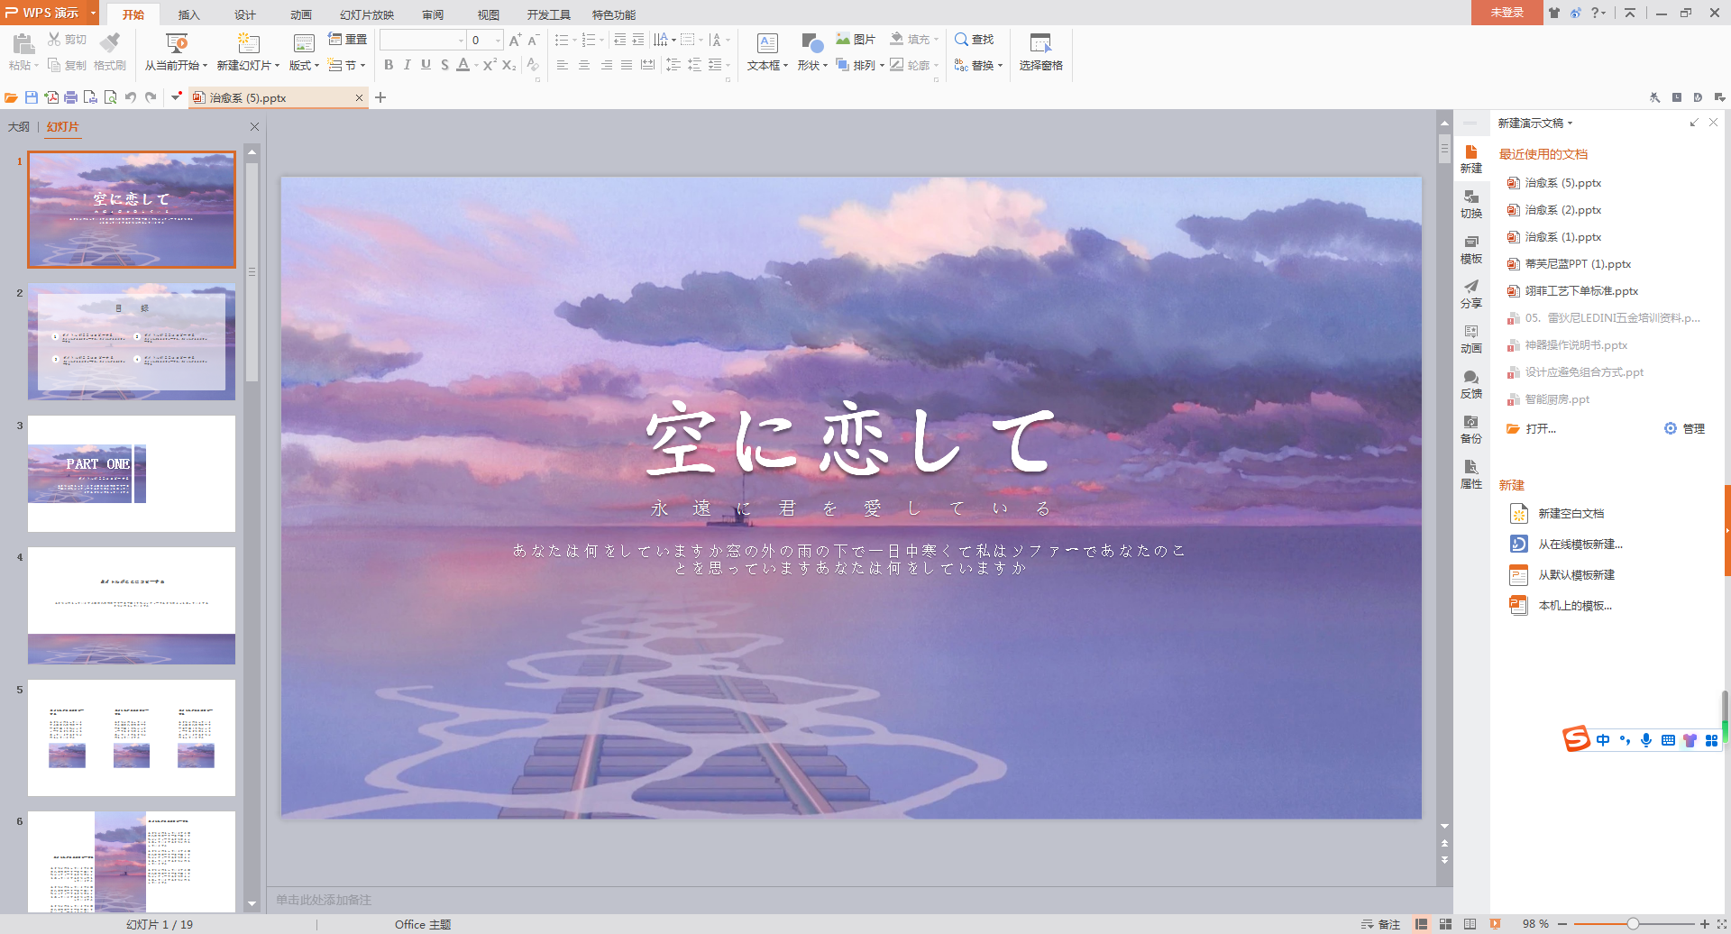Viewport: 1731px width, 934px height.
Task: Open the Animation (动画) ribbon tab
Action: 301,14
